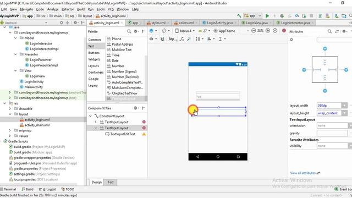Select LoginPresenterImpl class in tree
352x198 pixels.
pyautogui.click(x=44, y=65)
